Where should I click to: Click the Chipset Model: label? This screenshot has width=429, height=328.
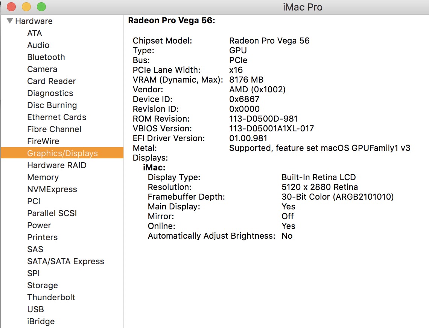[162, 41]
